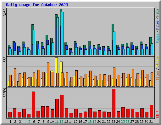This screenshot has height=125, width=161.
Task: Click day 15 on the x-axis
Action: (75, 122)
